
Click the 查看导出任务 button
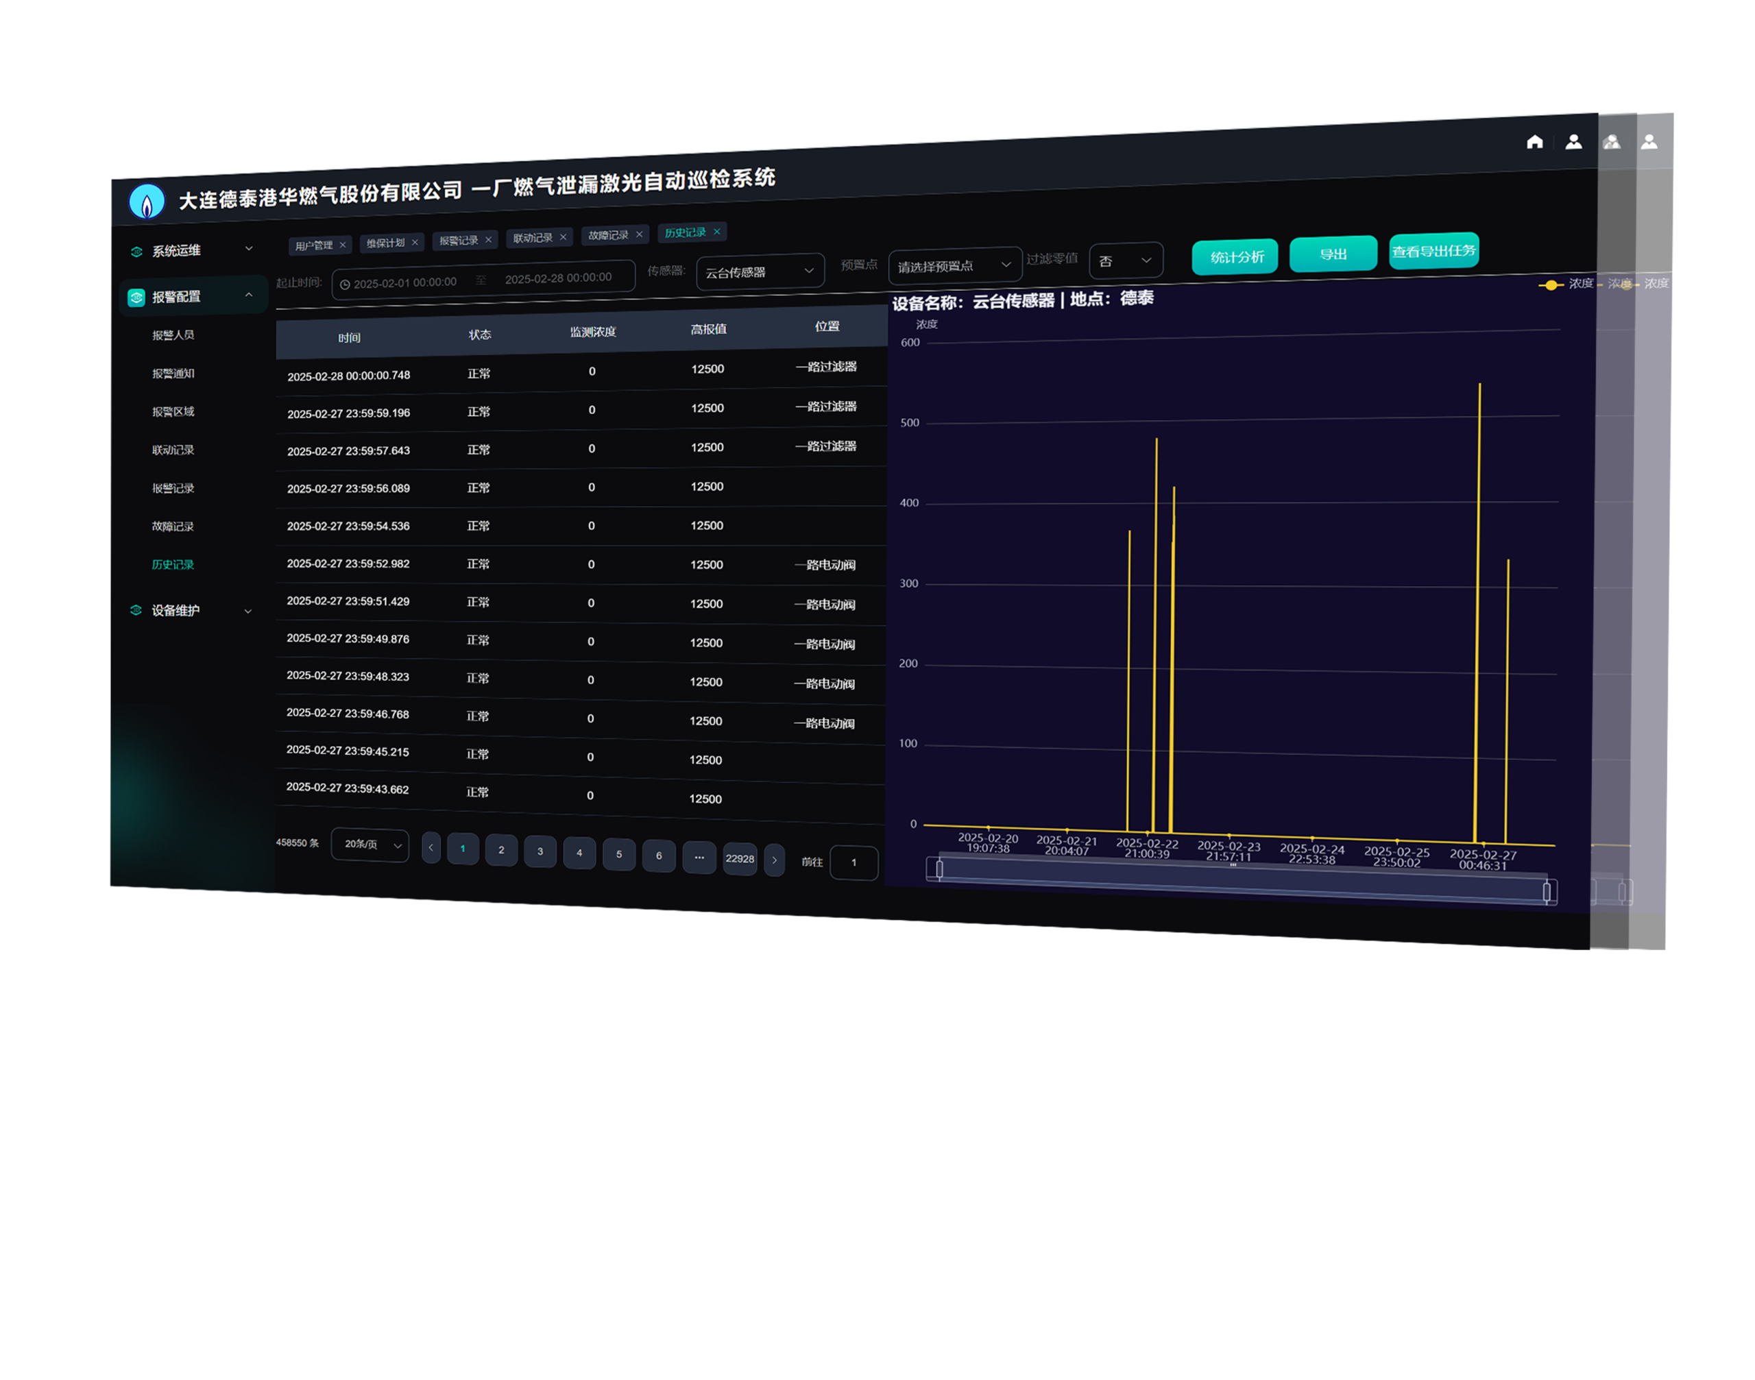click(x=1433, y=250)
